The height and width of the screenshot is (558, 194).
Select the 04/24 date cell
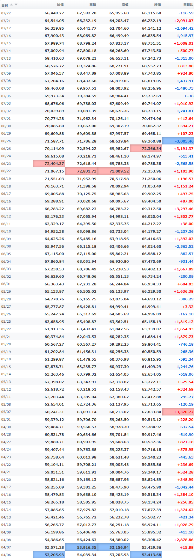coord(6,450)
